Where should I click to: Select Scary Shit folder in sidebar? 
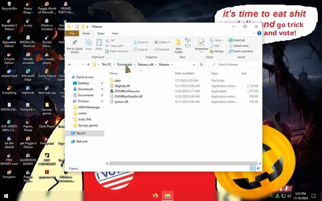[85, 119]
